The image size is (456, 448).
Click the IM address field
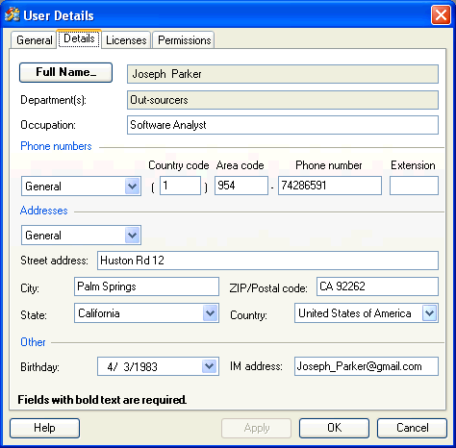367,366
